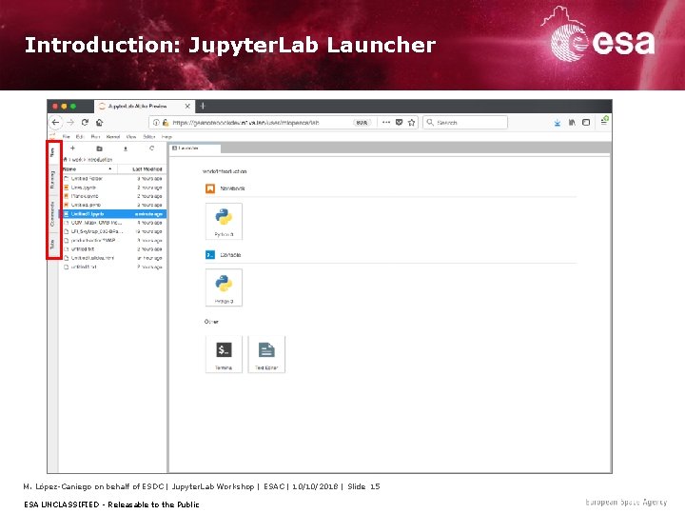Click the work breadcrumb link
This screenshot has height=514, width=685.
(x=76, y=160)
